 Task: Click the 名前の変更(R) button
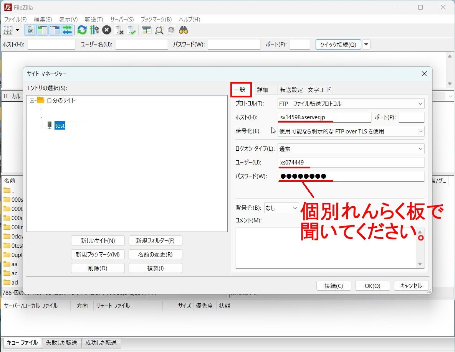(155, 254)
